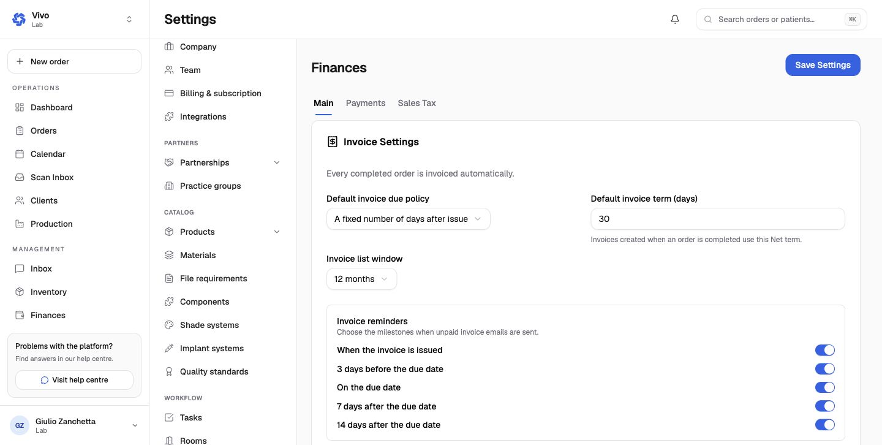Click the Practice groups building icon

click(169, 186)
